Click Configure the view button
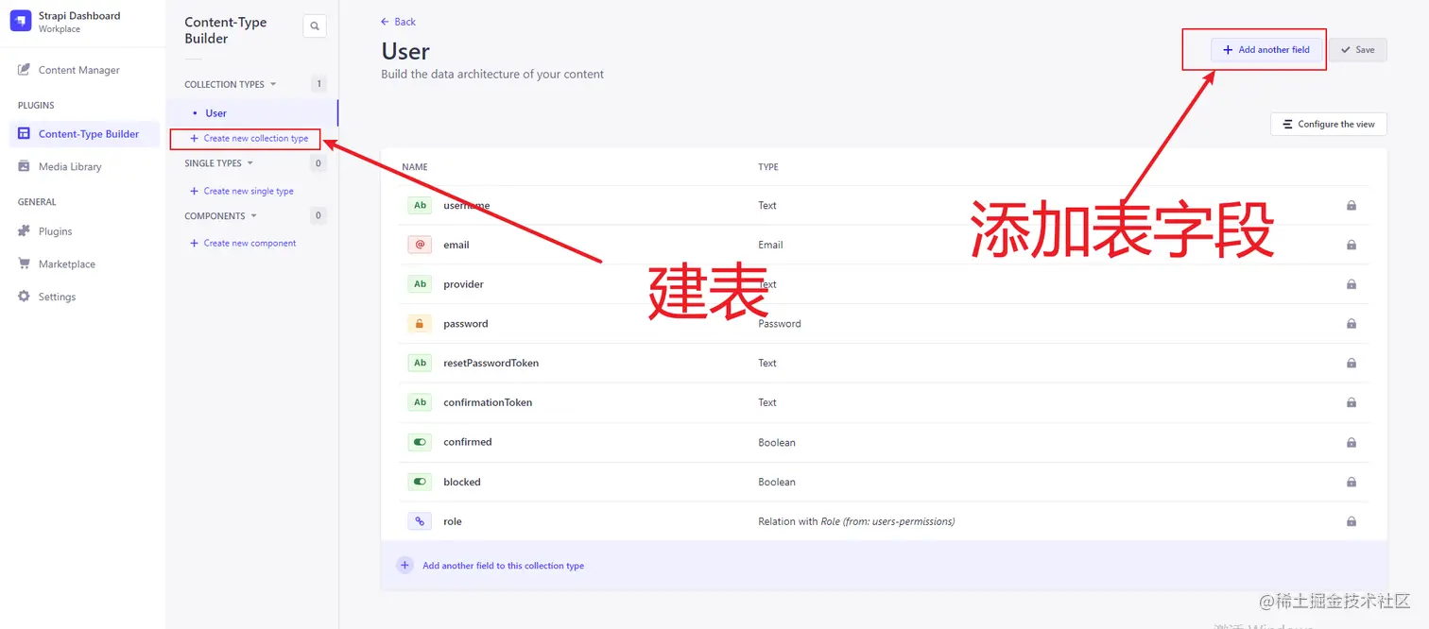1429x629 pixels. [x=1328, y=124]
